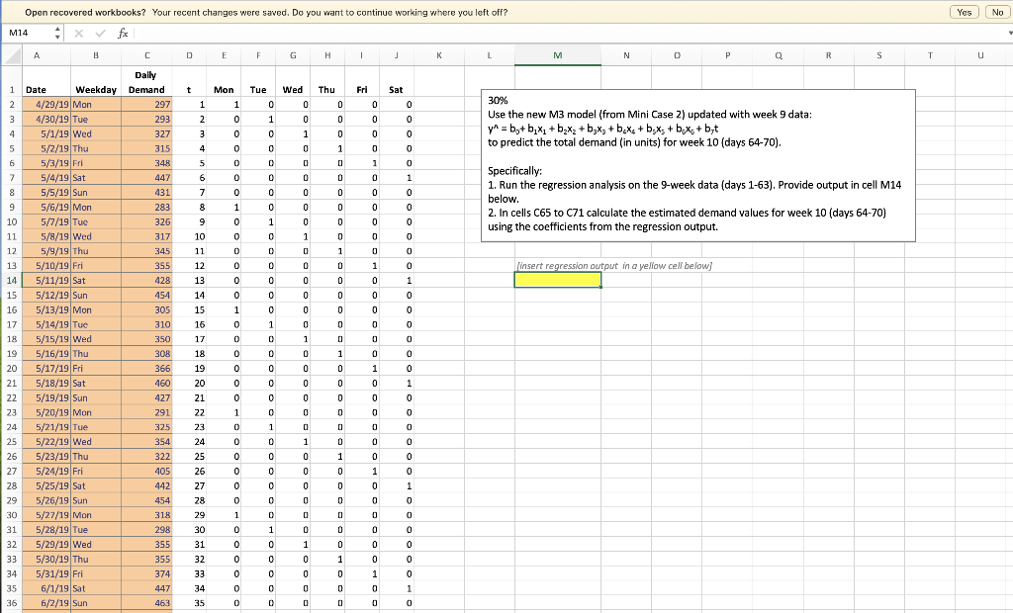Click Yes to open recovered workbooks

pyautogui.click(x=964, y=12)
